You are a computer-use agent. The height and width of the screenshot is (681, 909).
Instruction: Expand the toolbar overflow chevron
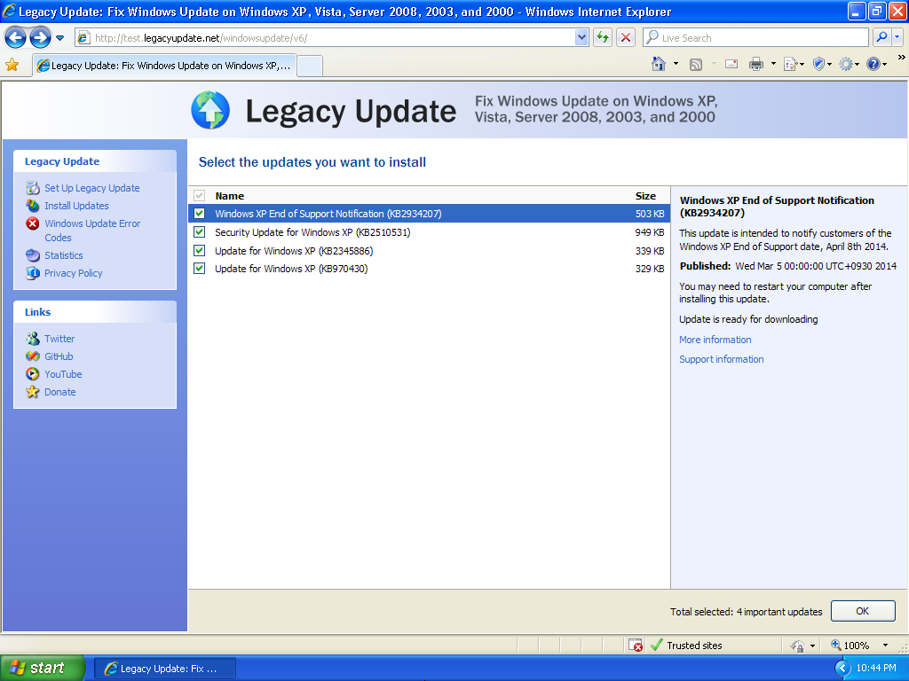901,58
